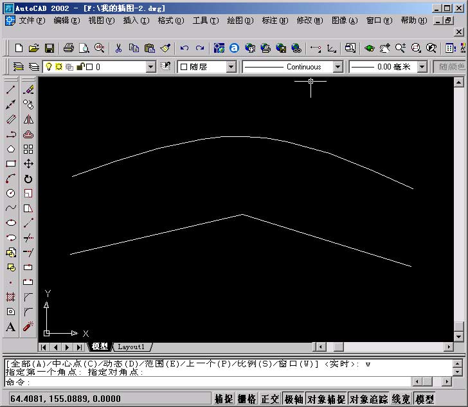Click the Redo arrow icon
The image size is (468, 407).
[x=200, y=48]
